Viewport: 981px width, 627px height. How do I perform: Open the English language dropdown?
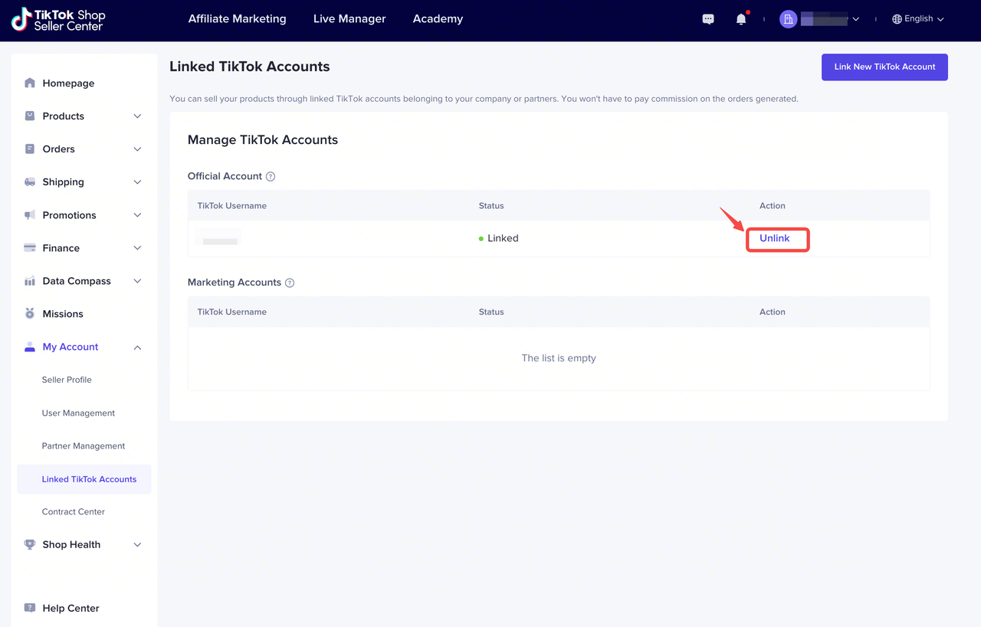(x=918, y=19)
